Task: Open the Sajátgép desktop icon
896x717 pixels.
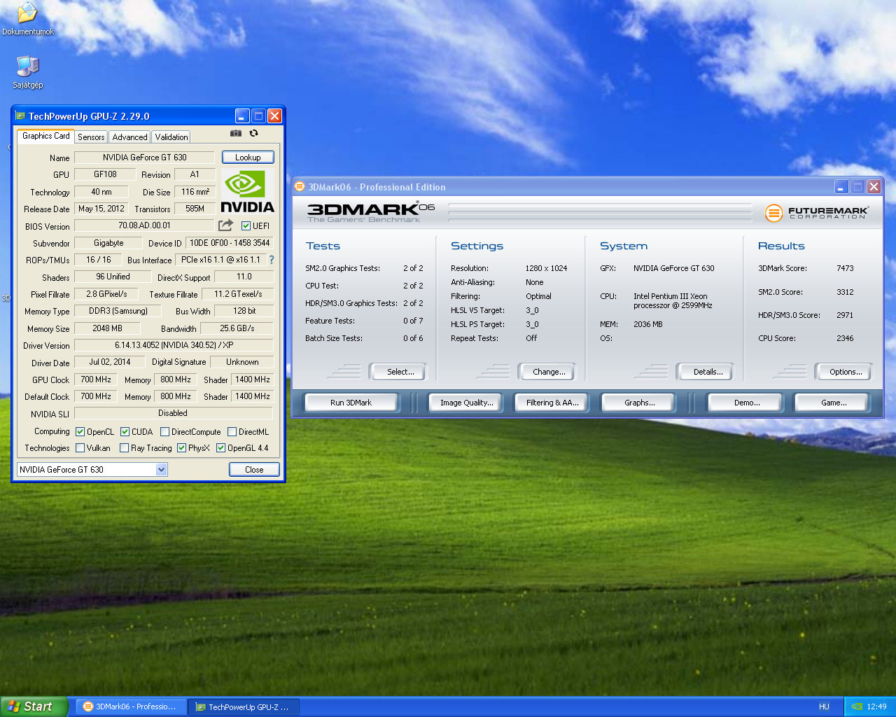Action: click(x=27, y=67)
